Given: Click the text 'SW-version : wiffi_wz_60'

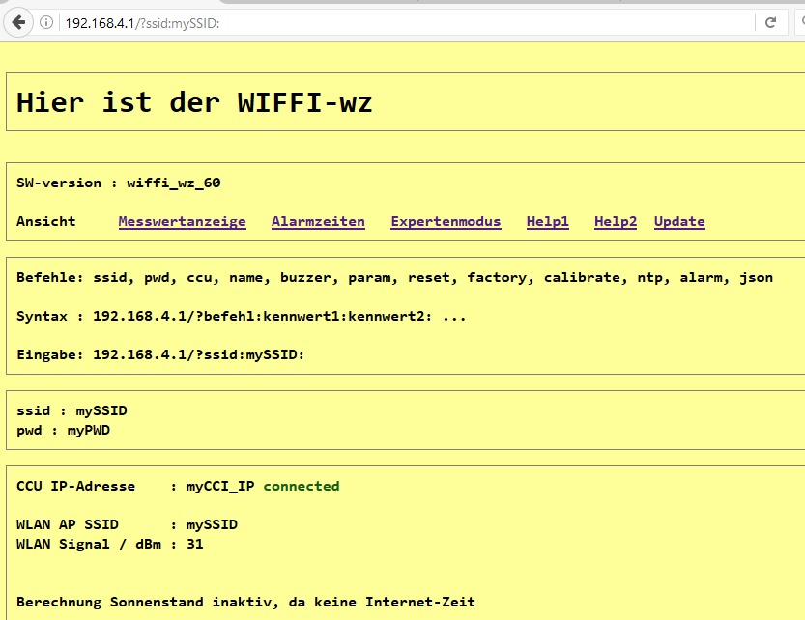Looking at the screenshot, I should point(119,183).
